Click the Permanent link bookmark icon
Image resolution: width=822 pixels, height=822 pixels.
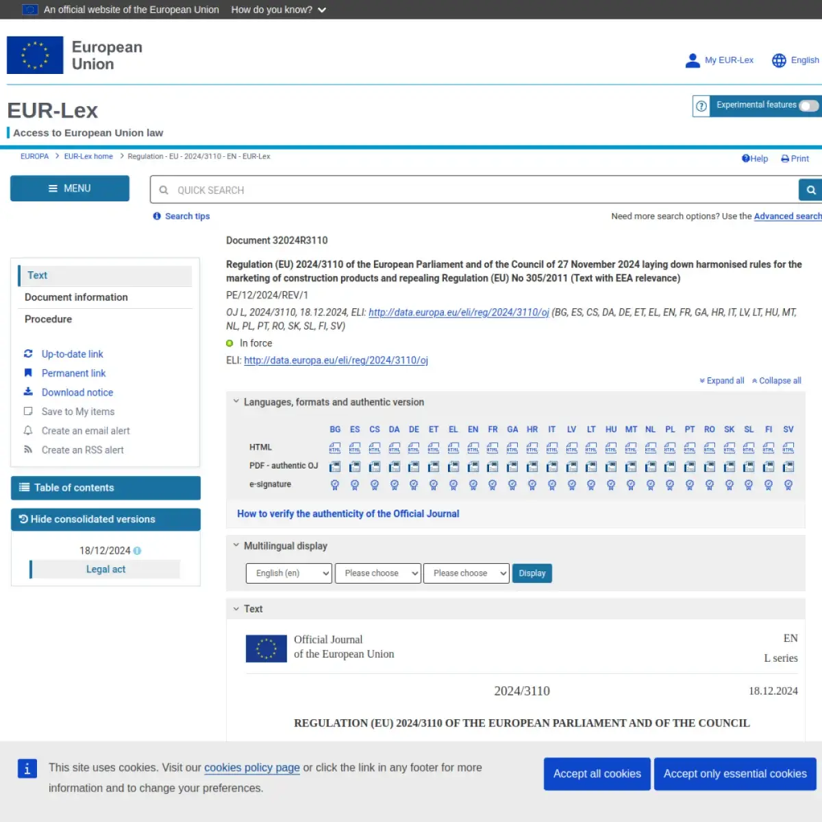tap(28, 373)
